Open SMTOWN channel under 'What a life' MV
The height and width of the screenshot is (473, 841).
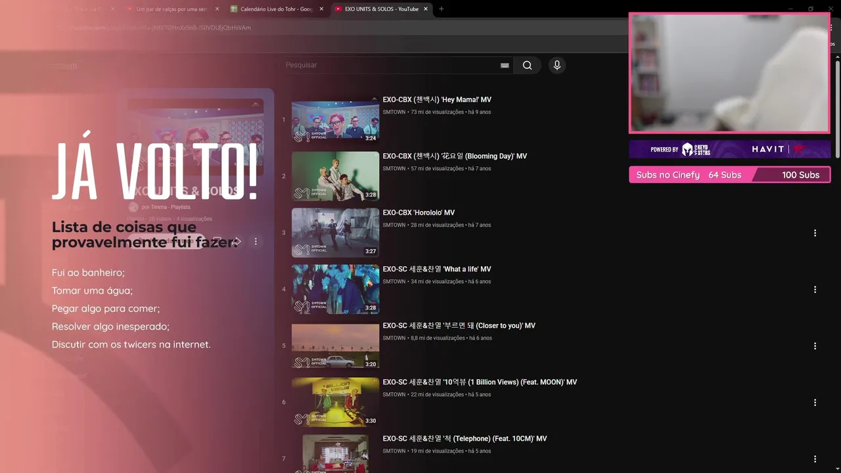point(394,282)
